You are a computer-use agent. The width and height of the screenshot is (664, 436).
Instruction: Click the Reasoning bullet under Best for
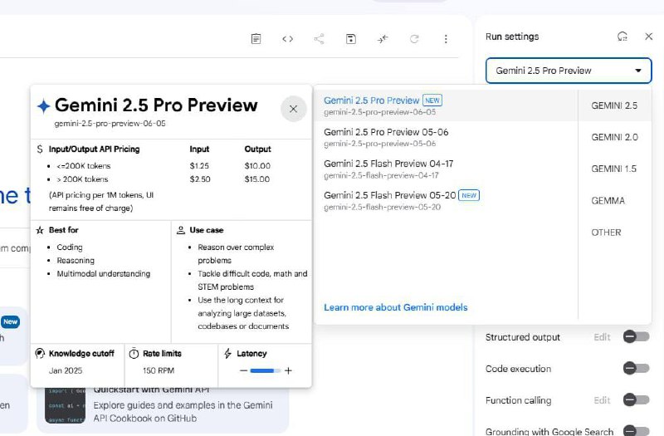tap(76, 261)
